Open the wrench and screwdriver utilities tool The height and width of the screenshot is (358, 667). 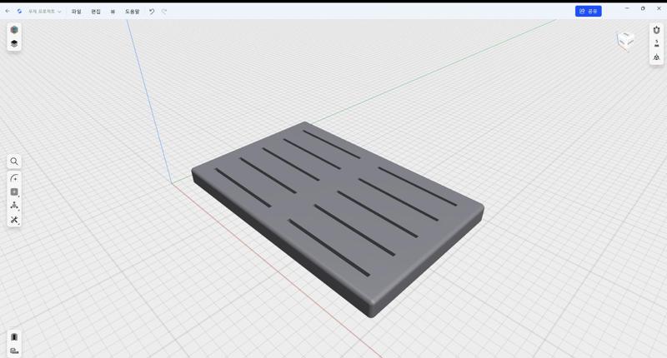pos(14,220)
